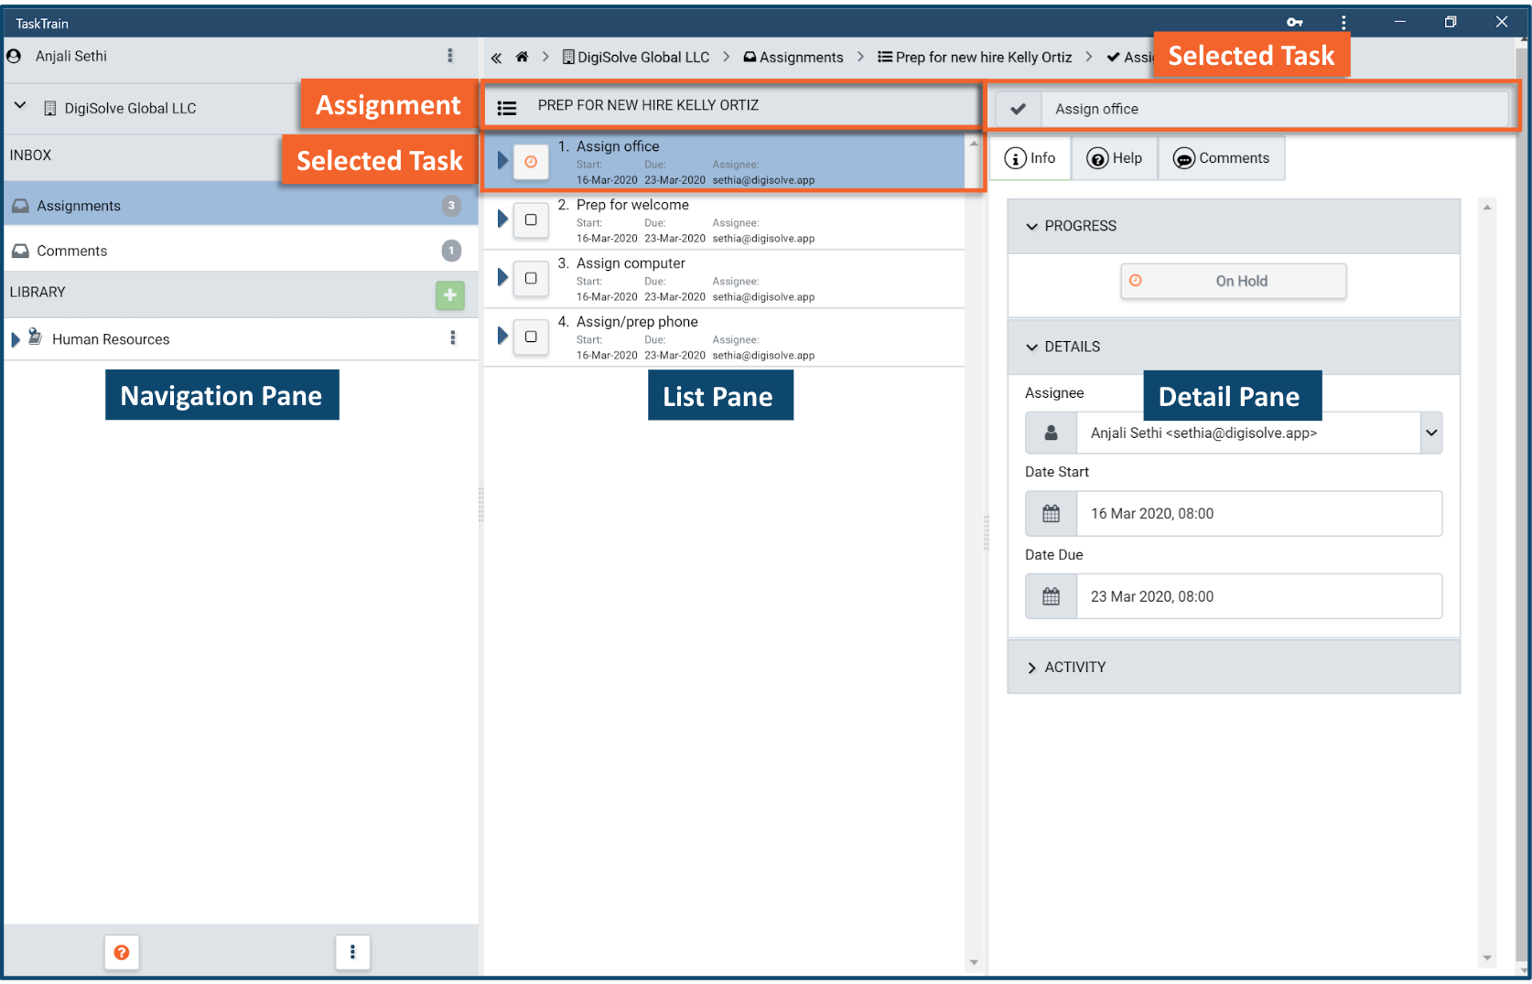This screenshot has width=1532, height=984.
Task: Open the title bar three-dot menu
Action: click(1343, 22)
